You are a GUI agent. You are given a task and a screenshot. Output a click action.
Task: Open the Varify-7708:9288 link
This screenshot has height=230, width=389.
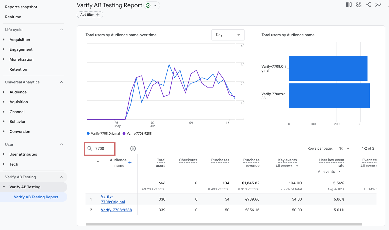pyautogui.click(x=116, y=210)
